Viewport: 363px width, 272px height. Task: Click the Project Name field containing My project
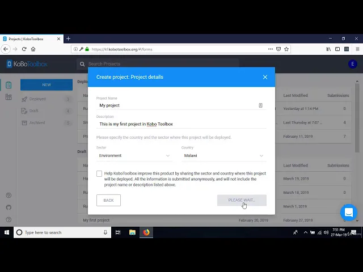181,105
